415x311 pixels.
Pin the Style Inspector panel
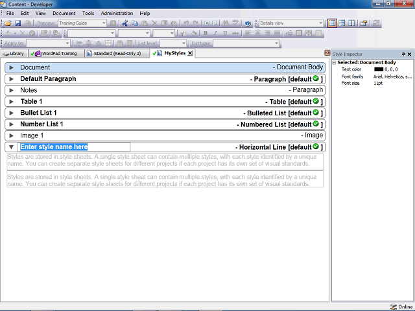coord(403,54)
